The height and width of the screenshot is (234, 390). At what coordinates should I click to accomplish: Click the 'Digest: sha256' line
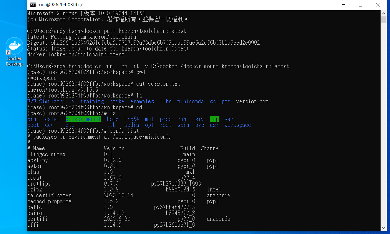144,43
